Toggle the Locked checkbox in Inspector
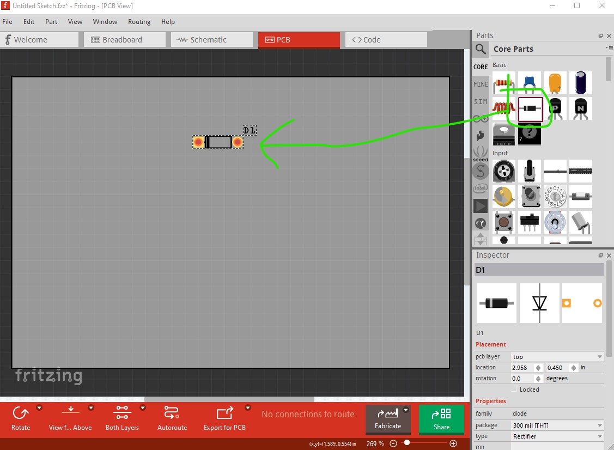This screenshot has width=614, height=450. tap(514, 390)
